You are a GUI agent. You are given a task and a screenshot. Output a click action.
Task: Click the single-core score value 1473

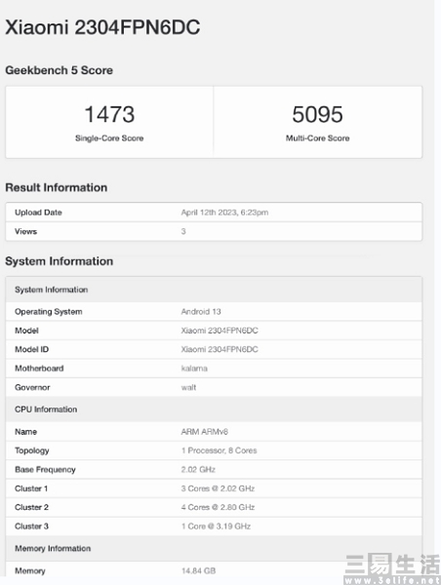[x=109, y=114]
